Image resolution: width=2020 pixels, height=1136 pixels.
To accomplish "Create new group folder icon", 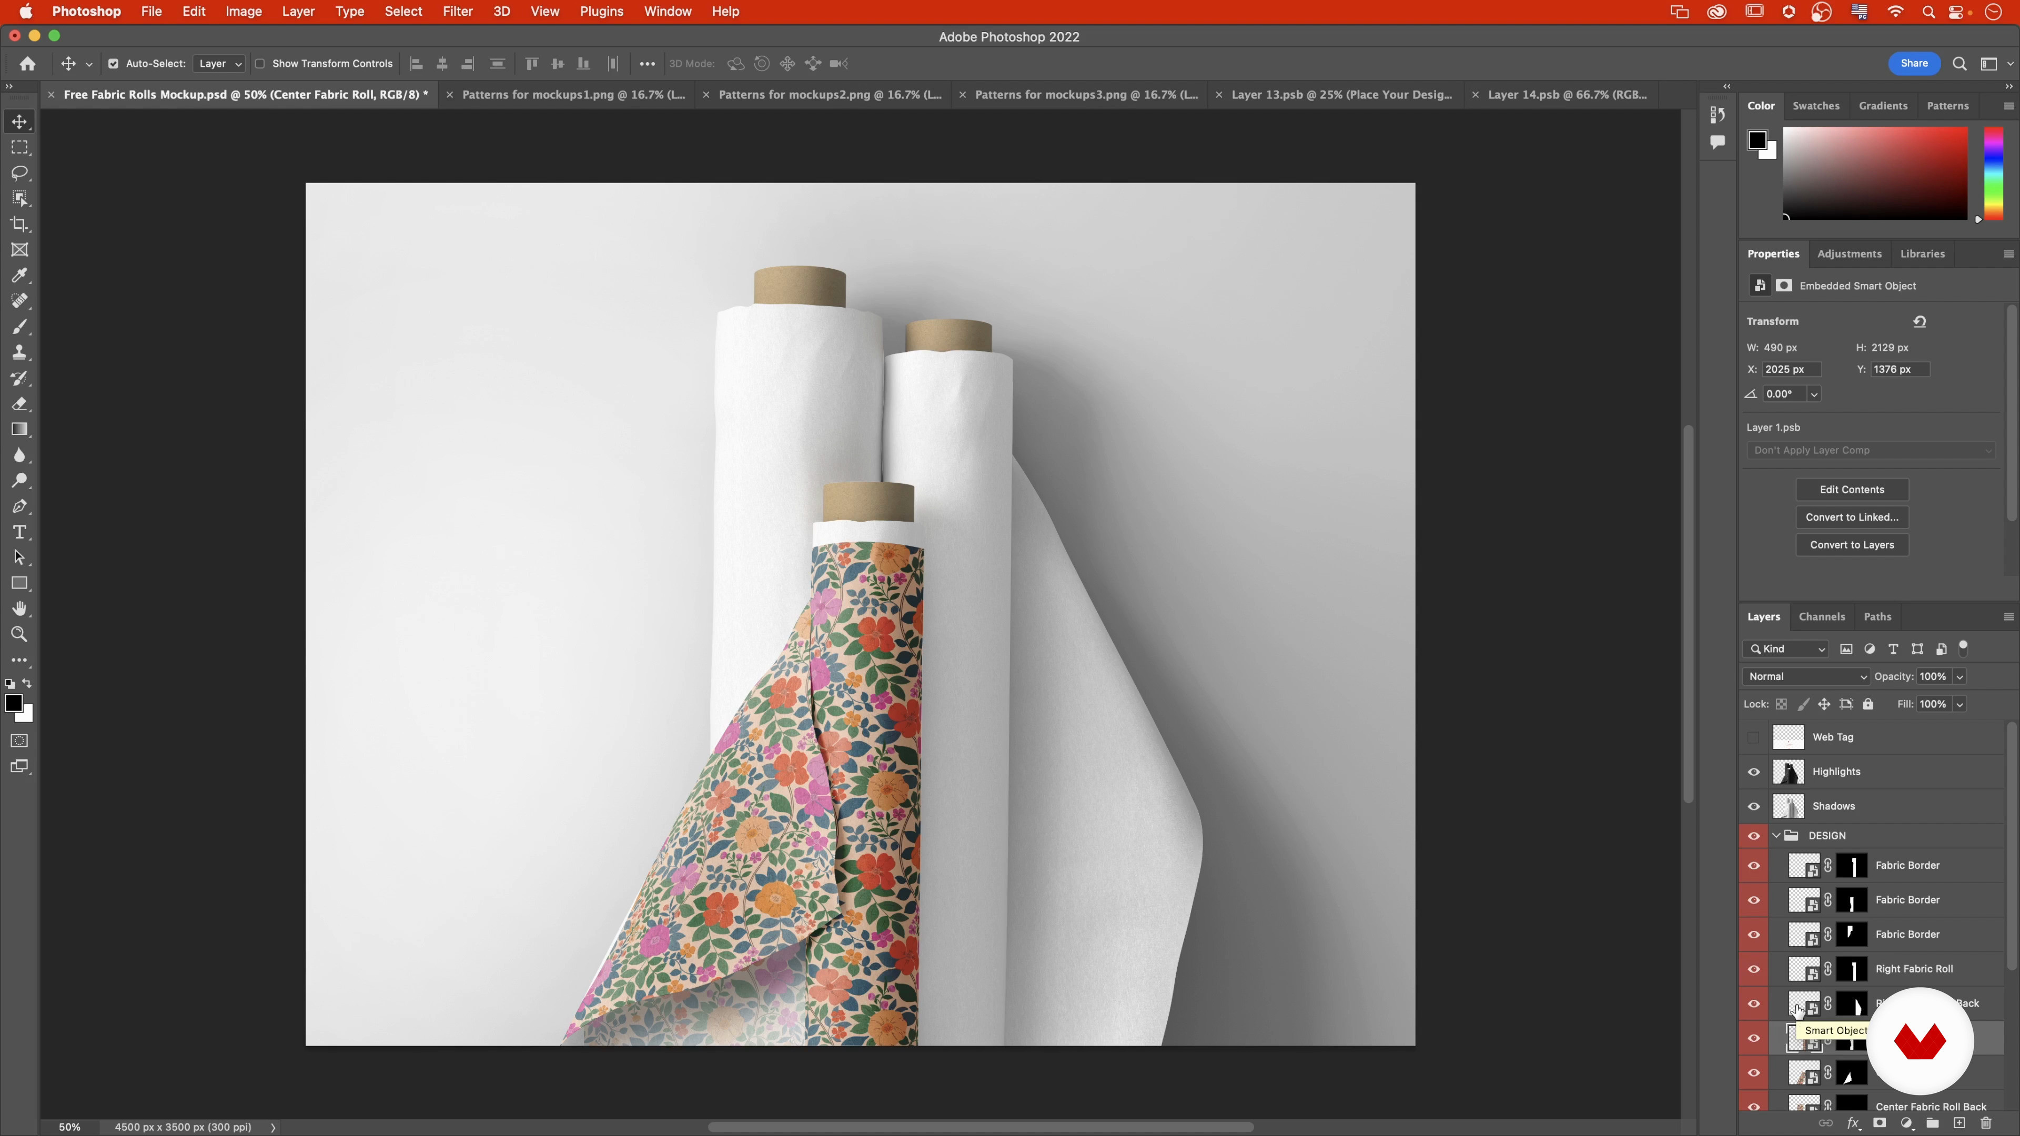I will click(x=1933, y=1123).
